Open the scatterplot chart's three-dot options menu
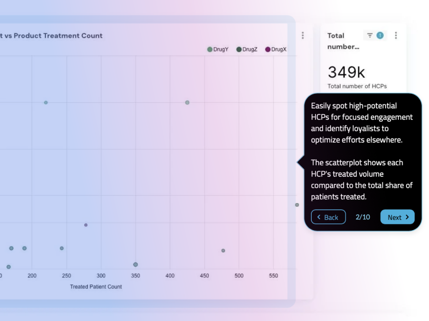 303,36
